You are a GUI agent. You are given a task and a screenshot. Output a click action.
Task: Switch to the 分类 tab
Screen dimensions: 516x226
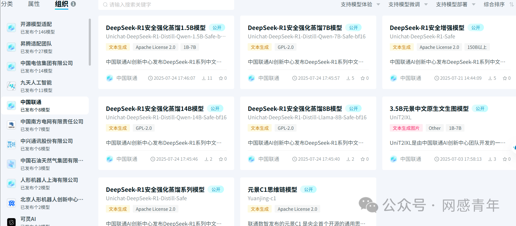(x=7, y=4)
